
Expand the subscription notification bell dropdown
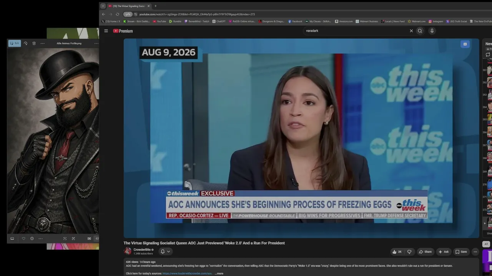tap(165, 251)
